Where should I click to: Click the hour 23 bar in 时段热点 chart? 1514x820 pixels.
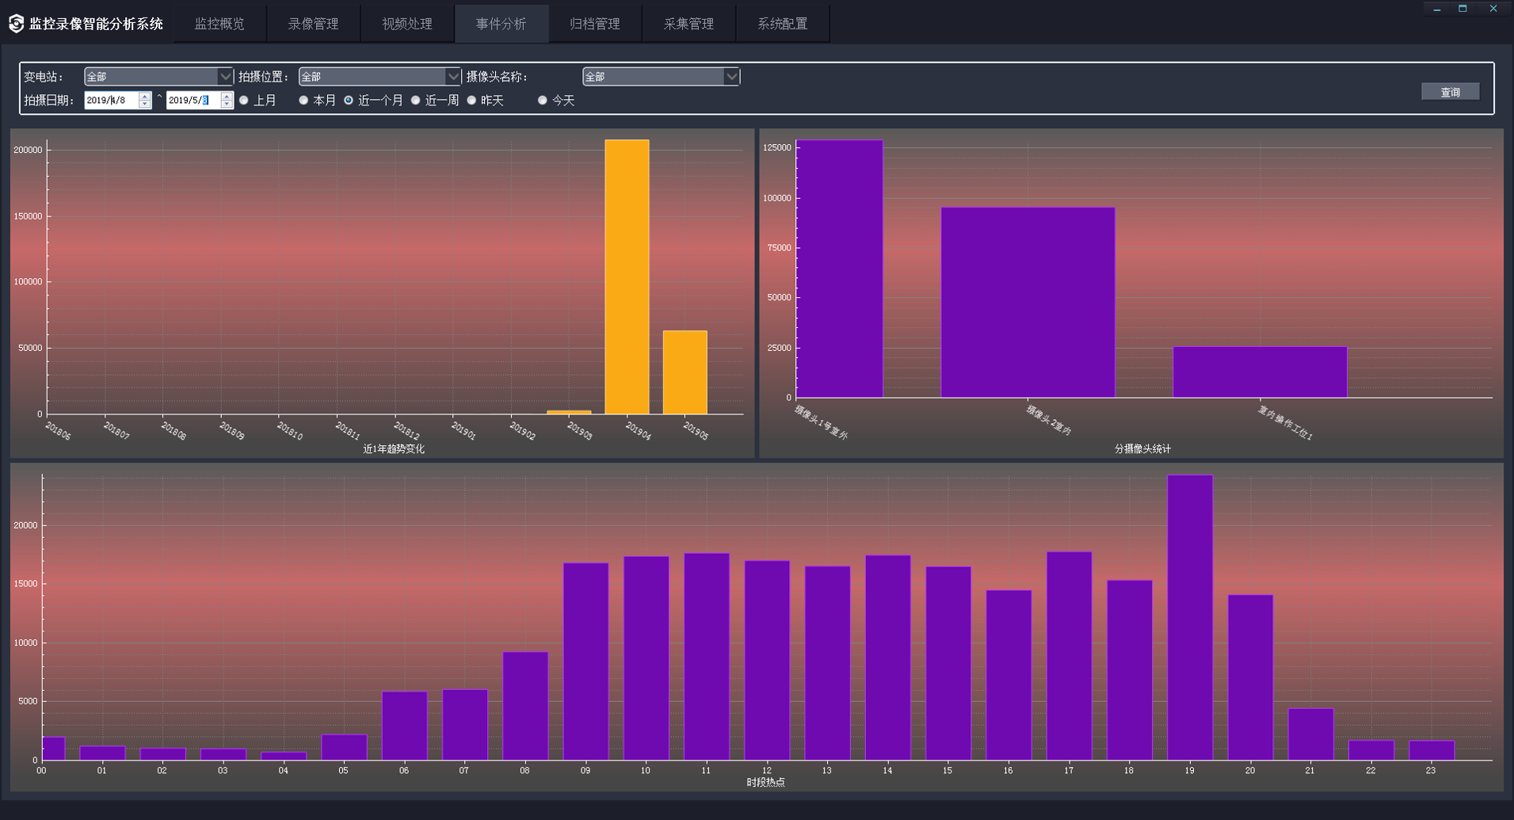click(x=1432, y=750)
